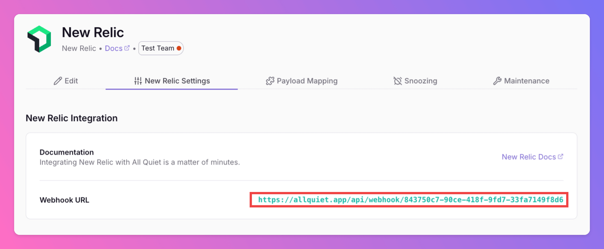Click the New Relic page title
This screenshot has width=604, height=249.
click(x=93, y=32)
